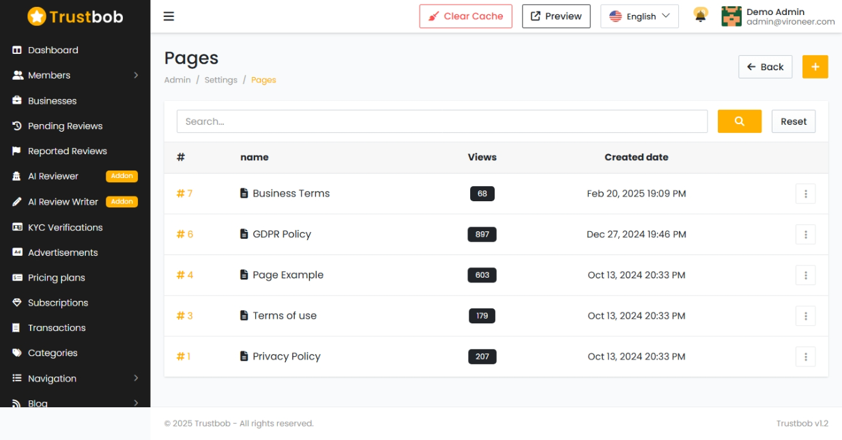Click the Subscriptions diamond icon
Viewport: 842px width, 440px height.
point(17,303)
